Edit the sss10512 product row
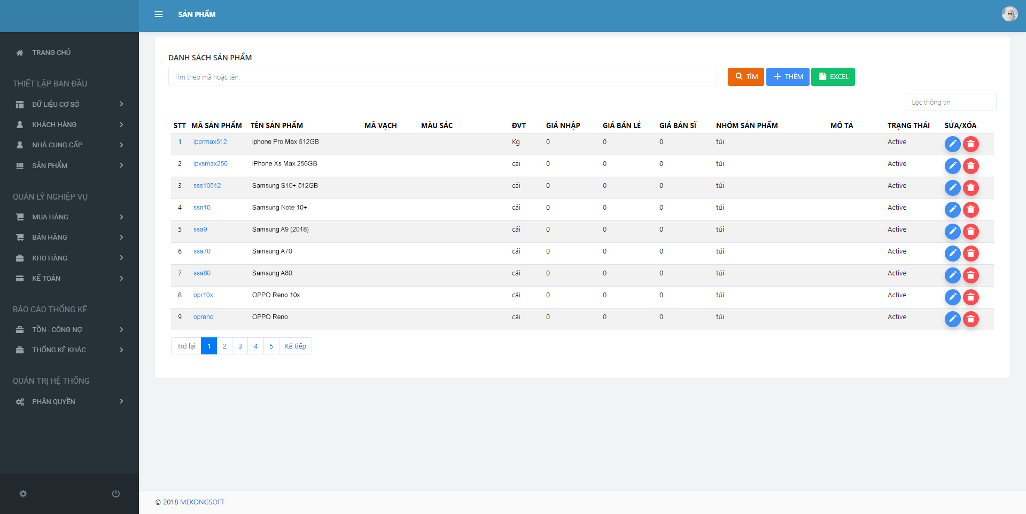 tap(952, 188)
